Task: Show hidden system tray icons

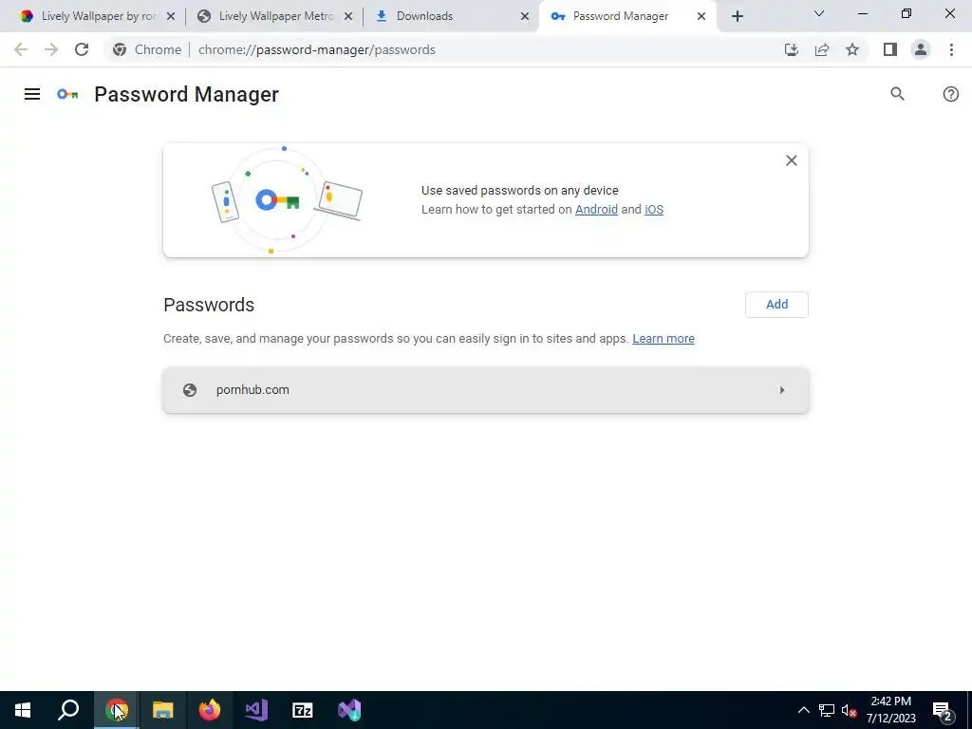Action: click(x=803, y=710)
